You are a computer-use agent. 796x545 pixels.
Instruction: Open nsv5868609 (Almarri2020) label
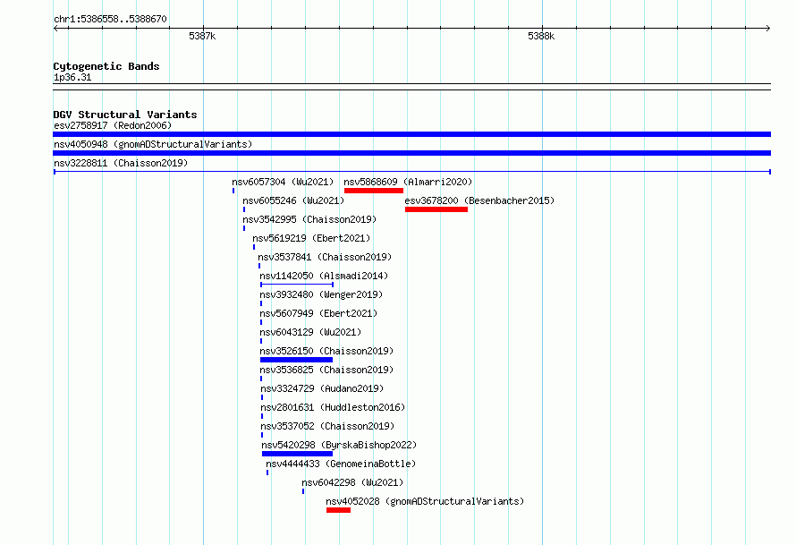click(x=408, y=182)
